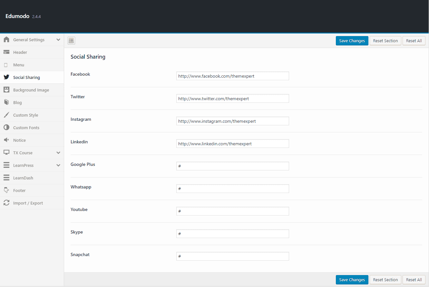This screenshot has height=287, width=429.
Task: Select the Twitter bird icon beside Social Sharing
Action: tap(6, 77)
